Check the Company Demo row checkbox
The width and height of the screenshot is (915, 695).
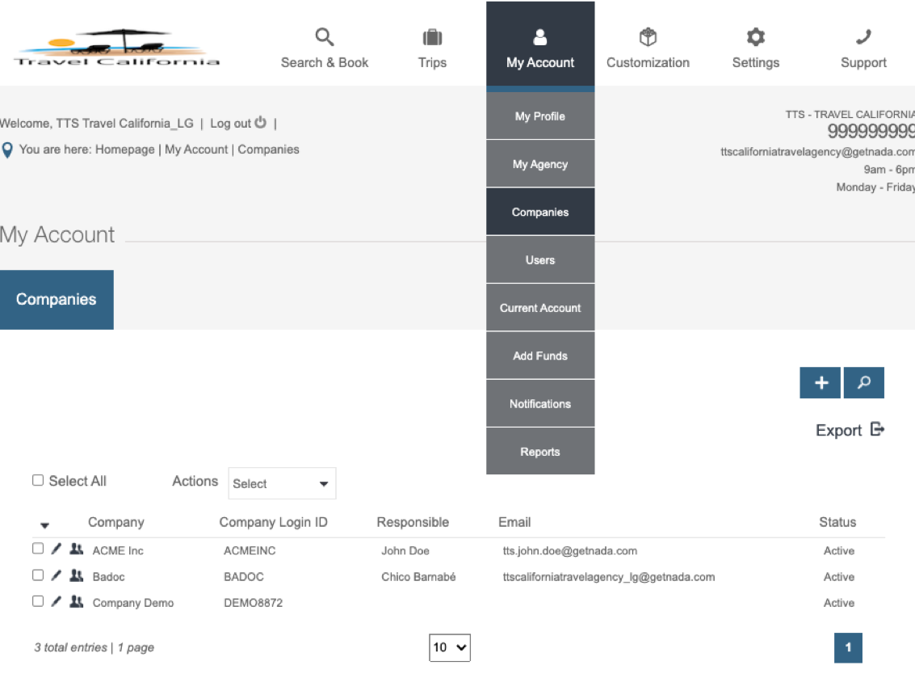pyautogui.click(x=38, y=602)
